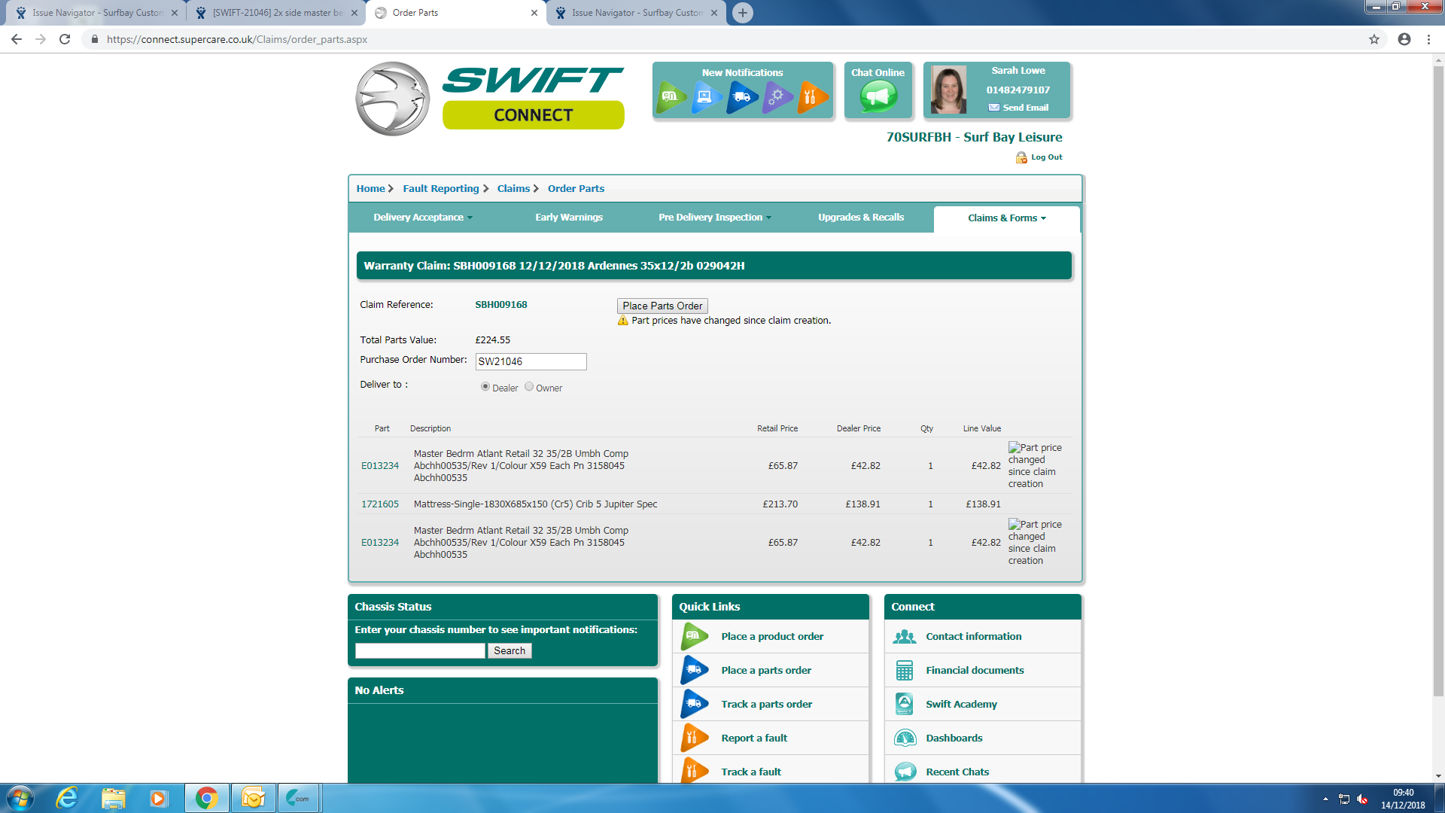Click the green caravan notification icon
Screen dimensions: 1445x813
pyautogui.click(x=670, y=97)
